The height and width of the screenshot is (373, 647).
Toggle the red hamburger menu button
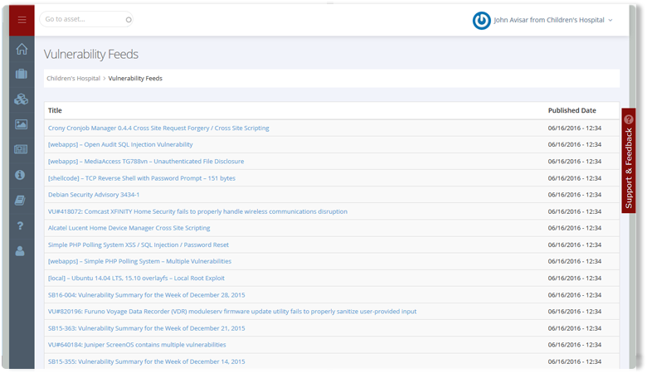click(22, 19)
